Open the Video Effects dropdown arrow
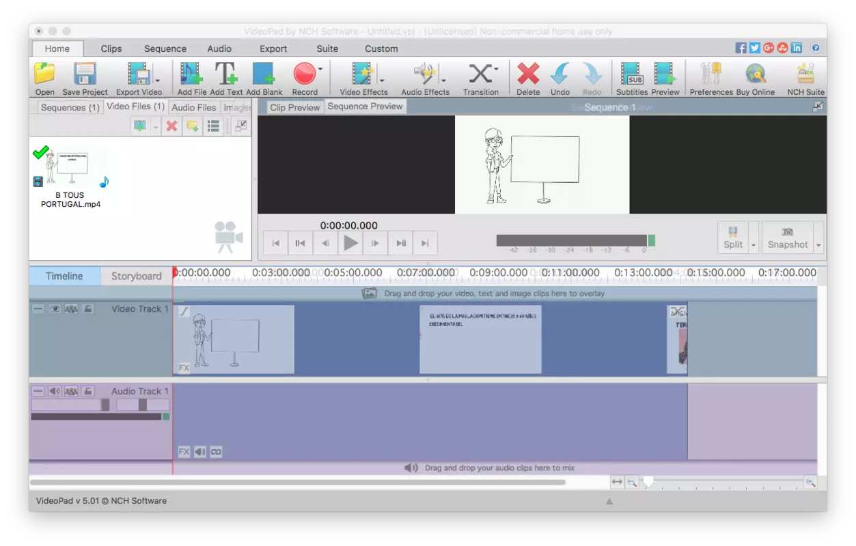The width and height of the screenshot is (856, 546). [382, 80]
